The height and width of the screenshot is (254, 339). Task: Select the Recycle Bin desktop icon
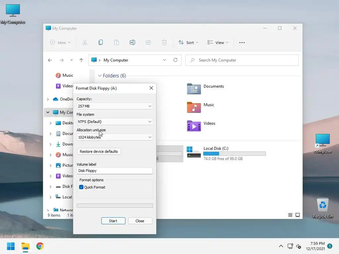coord(322,208)
